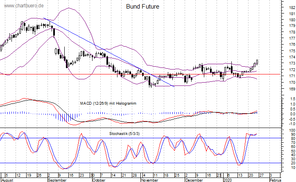Click the 1.5 MACD axis value

pyautogui.click(x=293, y=99)
